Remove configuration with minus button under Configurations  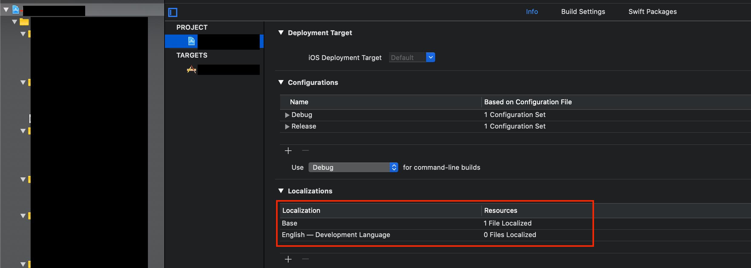pyautogui.click(x=305, y=150)
